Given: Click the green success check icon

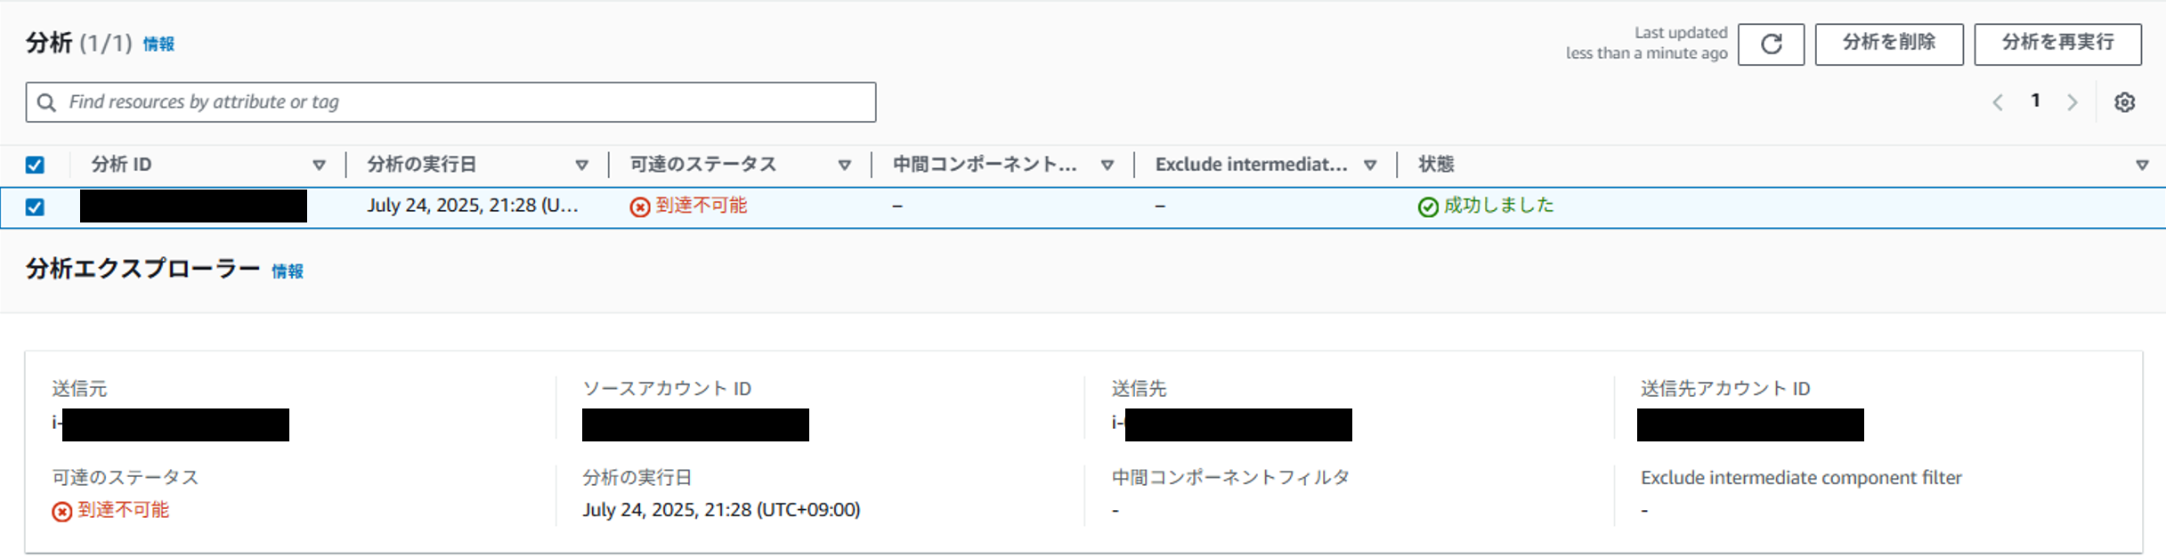Looking at the screenshot, I should pos(1428,206).
